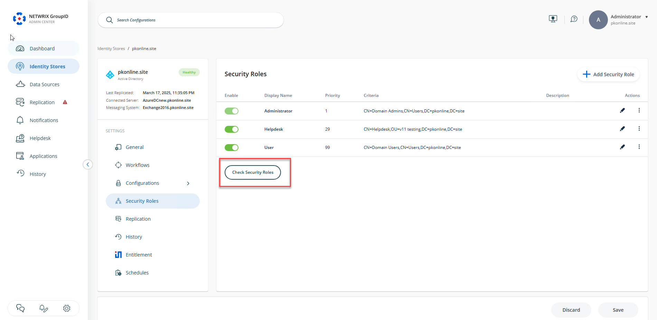Toggle off the Helpdesk role
This screenshot has width=657, height=320.
click(x=231, y=129)
